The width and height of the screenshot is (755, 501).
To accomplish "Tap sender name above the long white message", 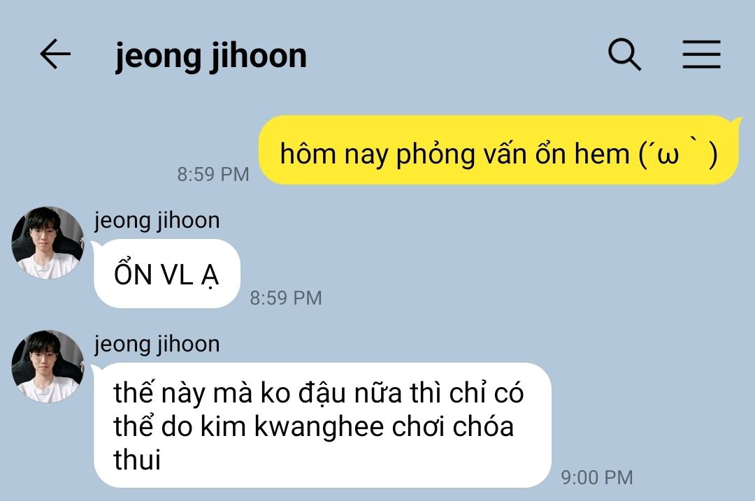I will pos(157,344).
